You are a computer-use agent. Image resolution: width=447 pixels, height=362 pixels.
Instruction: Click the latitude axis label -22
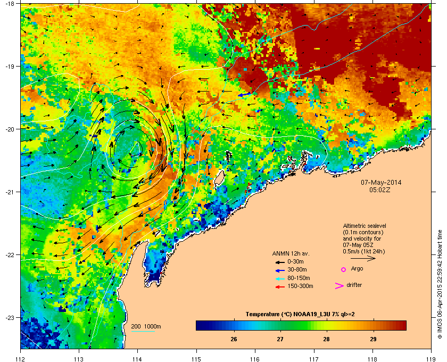10,255
